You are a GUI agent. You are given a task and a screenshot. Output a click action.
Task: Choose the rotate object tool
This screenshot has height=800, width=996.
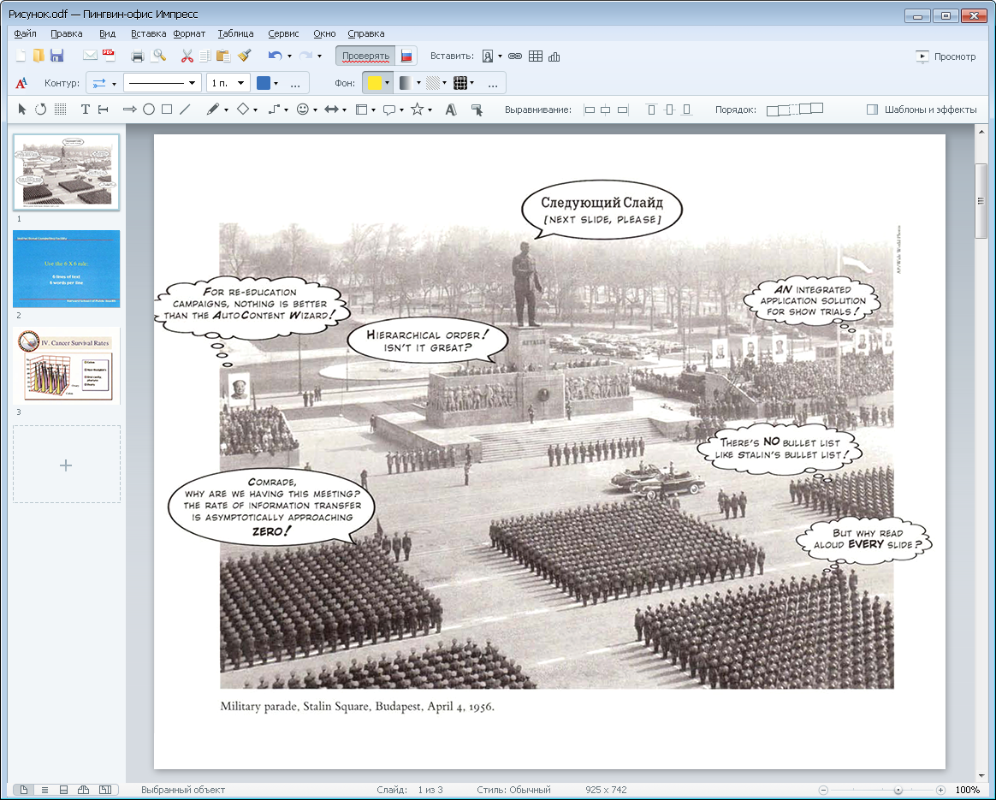click(40, 110)
